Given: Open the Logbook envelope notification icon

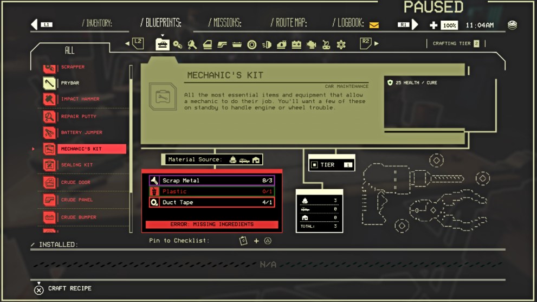Looking at the screenshot, I should pos(374,24).
